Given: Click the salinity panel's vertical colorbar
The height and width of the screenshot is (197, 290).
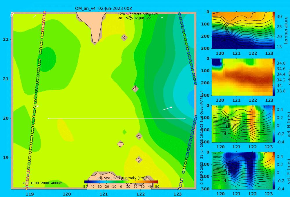Looking at the screenshot, I should click(x=274, y=77).
